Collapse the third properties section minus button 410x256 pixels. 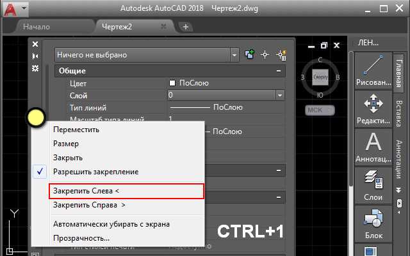(x=279, y=197)
